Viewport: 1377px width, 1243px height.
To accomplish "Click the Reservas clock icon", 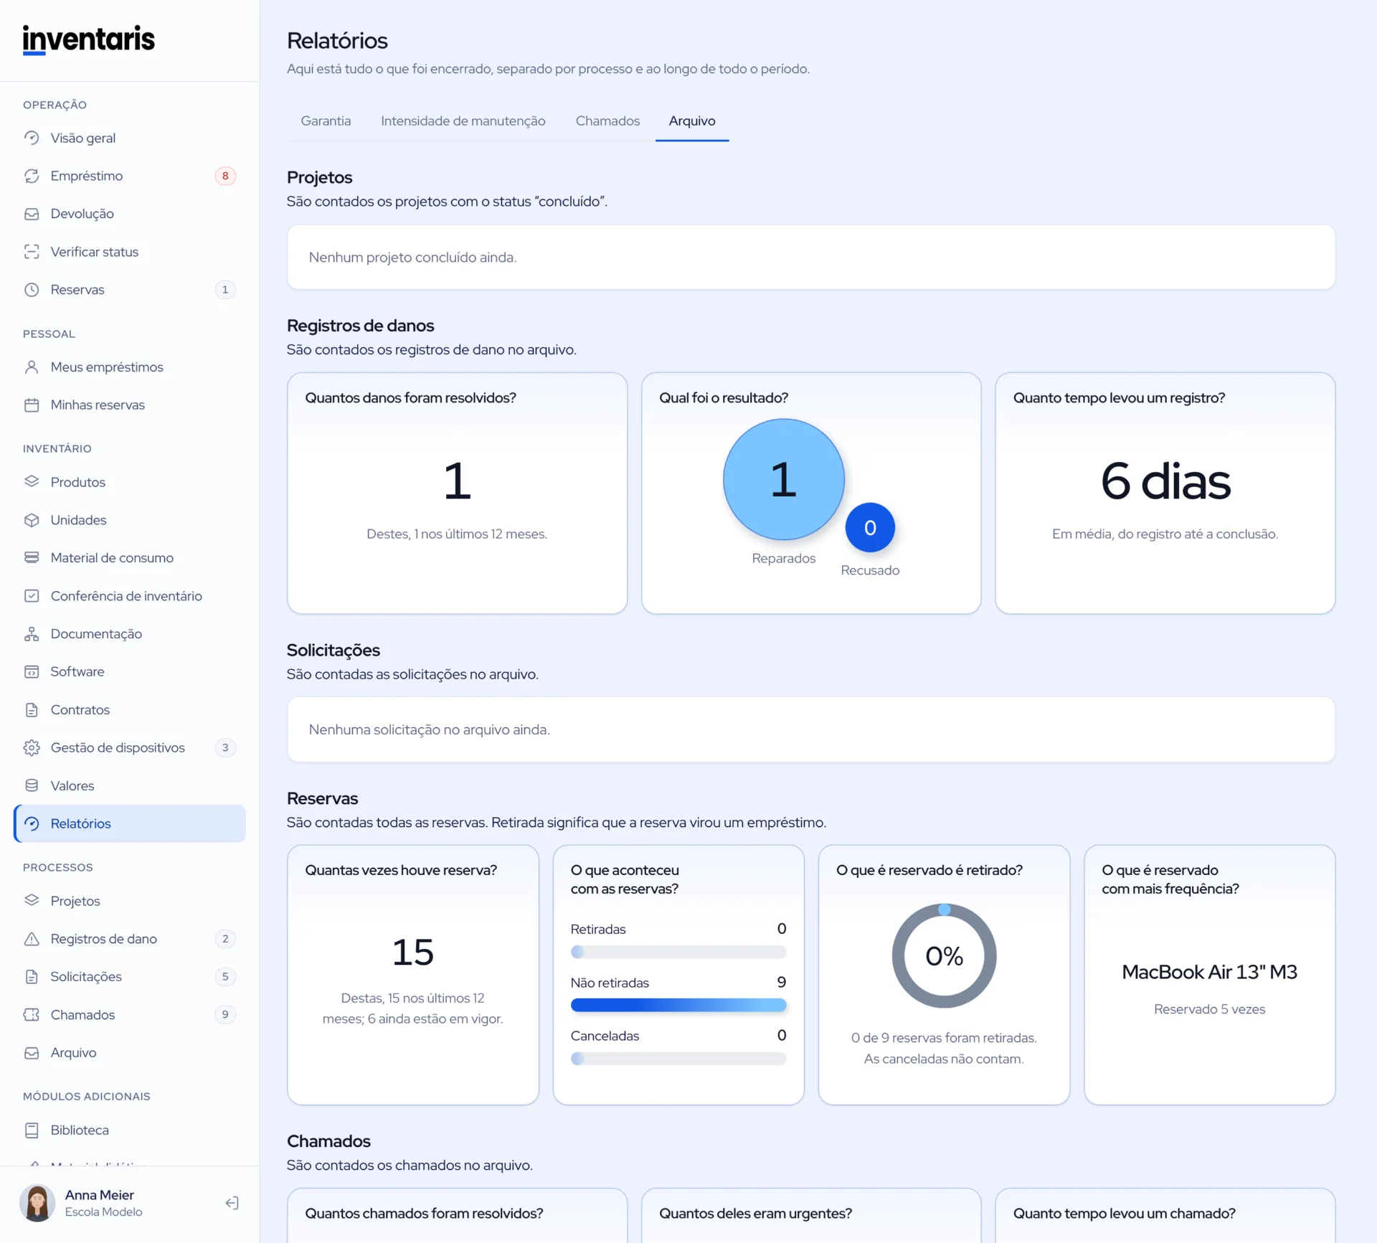I will click(32, 290).
